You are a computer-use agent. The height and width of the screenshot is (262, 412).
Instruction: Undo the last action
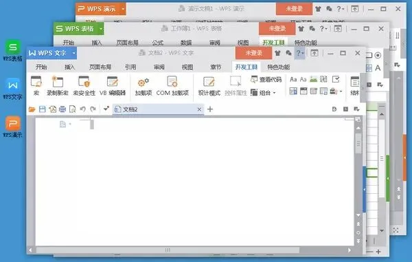83,109
